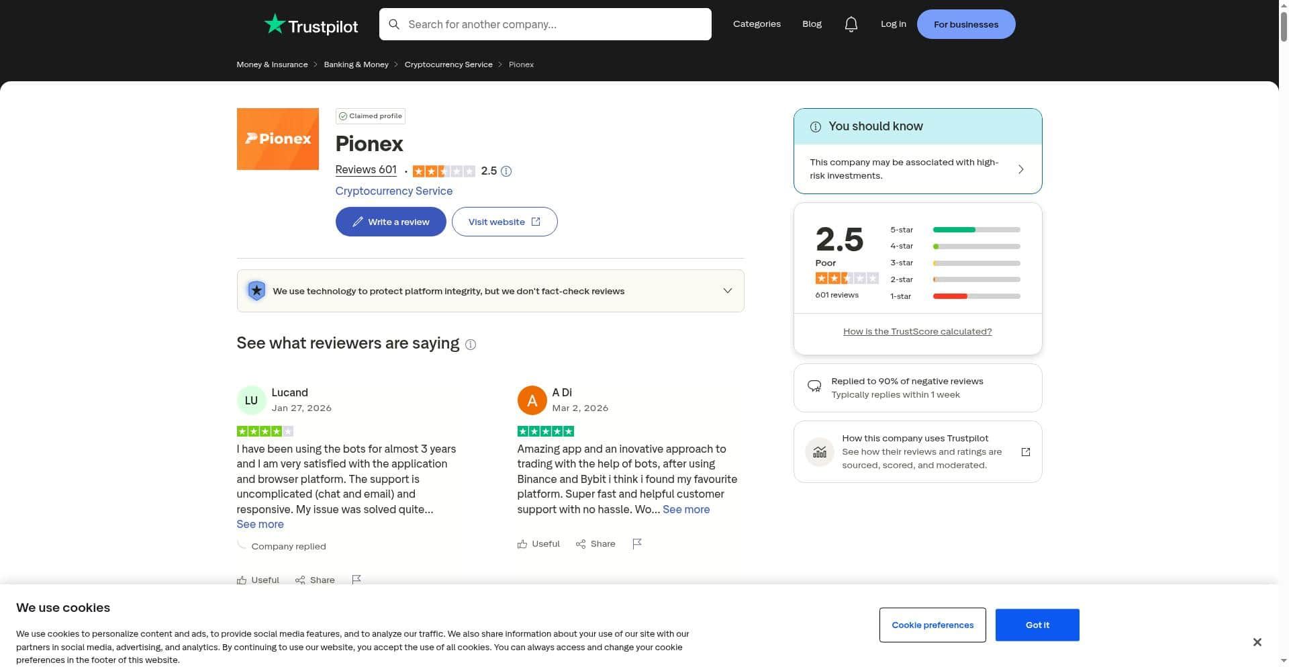
Task: Click star rating under Poor label
Action: pyautogui.click(x=847, y=278)
